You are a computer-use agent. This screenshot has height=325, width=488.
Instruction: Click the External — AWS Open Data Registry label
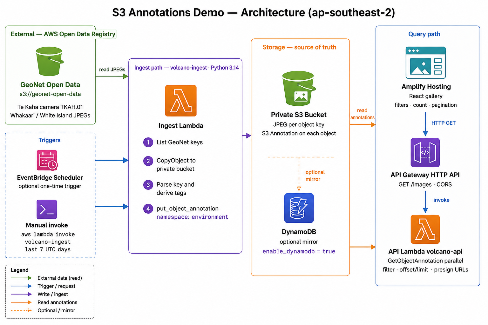[x=63, y=34]
